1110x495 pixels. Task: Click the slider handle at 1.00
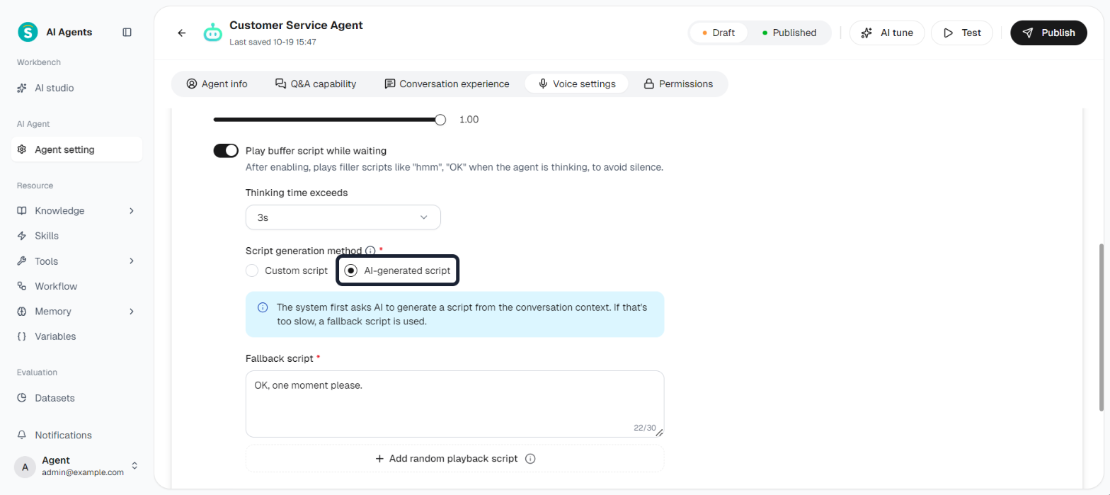(x=440, y=120)
